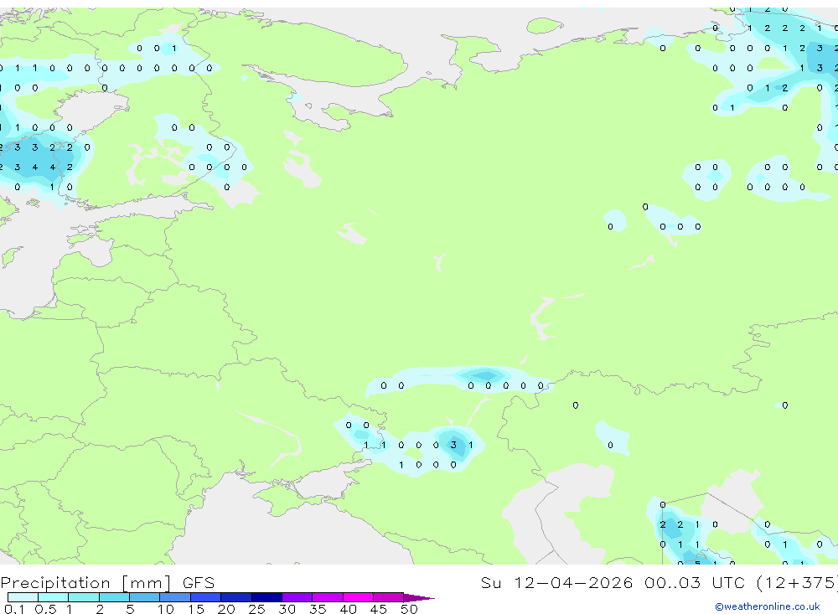Click the 'Su 12-04-2026' date label
This screenshot has width=838, height=614.
(x=556, y=582)
